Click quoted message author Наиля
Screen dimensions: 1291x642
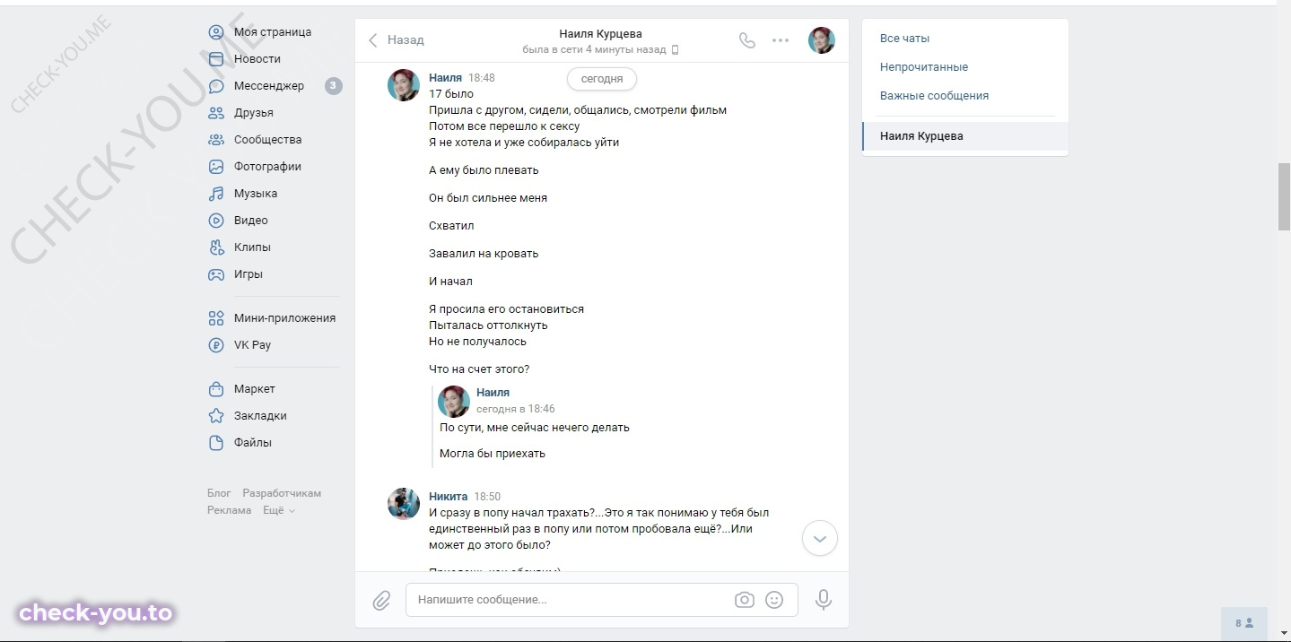[x=493, y=393]
